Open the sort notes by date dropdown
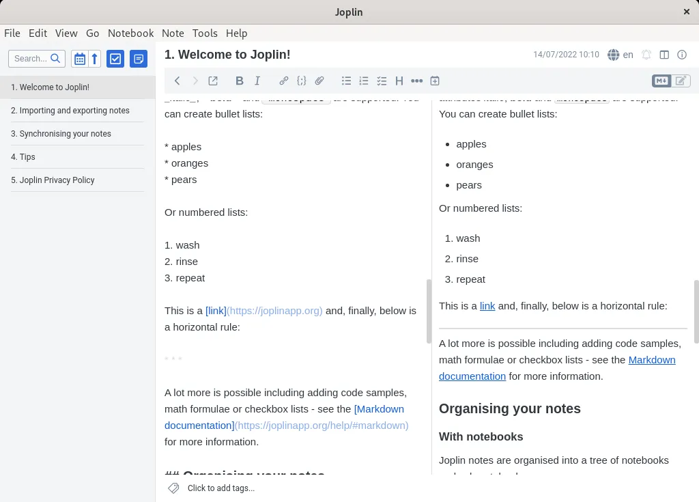This screenshot has width=699, height=502. tap(80, 59)
